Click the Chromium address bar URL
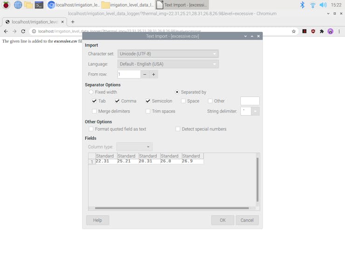Image resolution: width=345 pixels, height=259 pixels. click(119, 31)
